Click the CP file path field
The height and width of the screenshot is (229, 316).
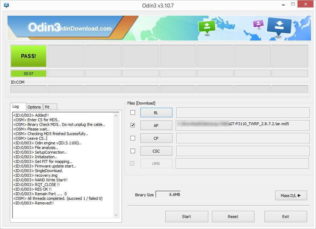pyautogui.click(x=243, y=138)
